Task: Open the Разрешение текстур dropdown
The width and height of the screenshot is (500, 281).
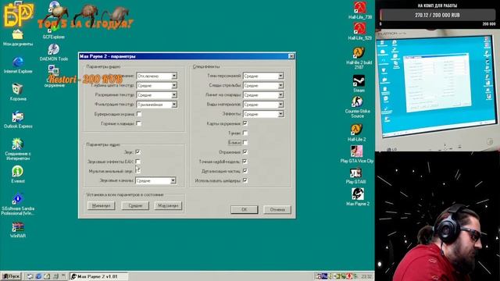Action: (x=156, y=95)
